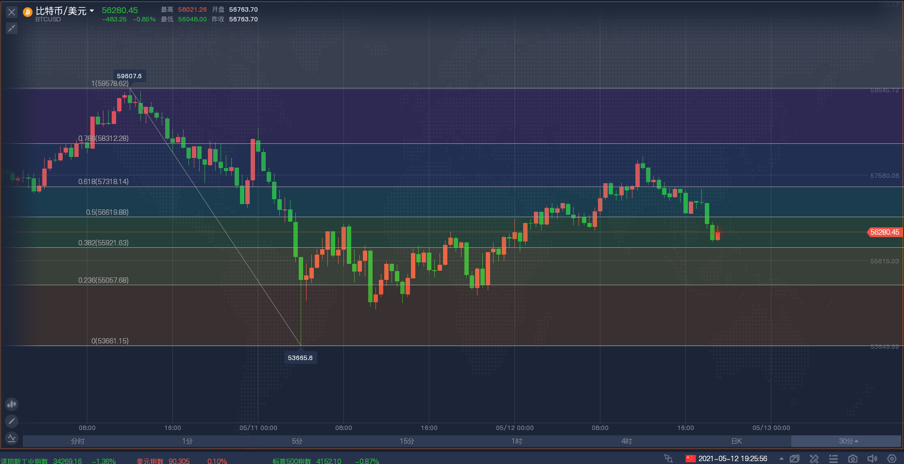904x464 pixels.
Task: Click the -0.85% change percentage
Action: click(144, 19)
